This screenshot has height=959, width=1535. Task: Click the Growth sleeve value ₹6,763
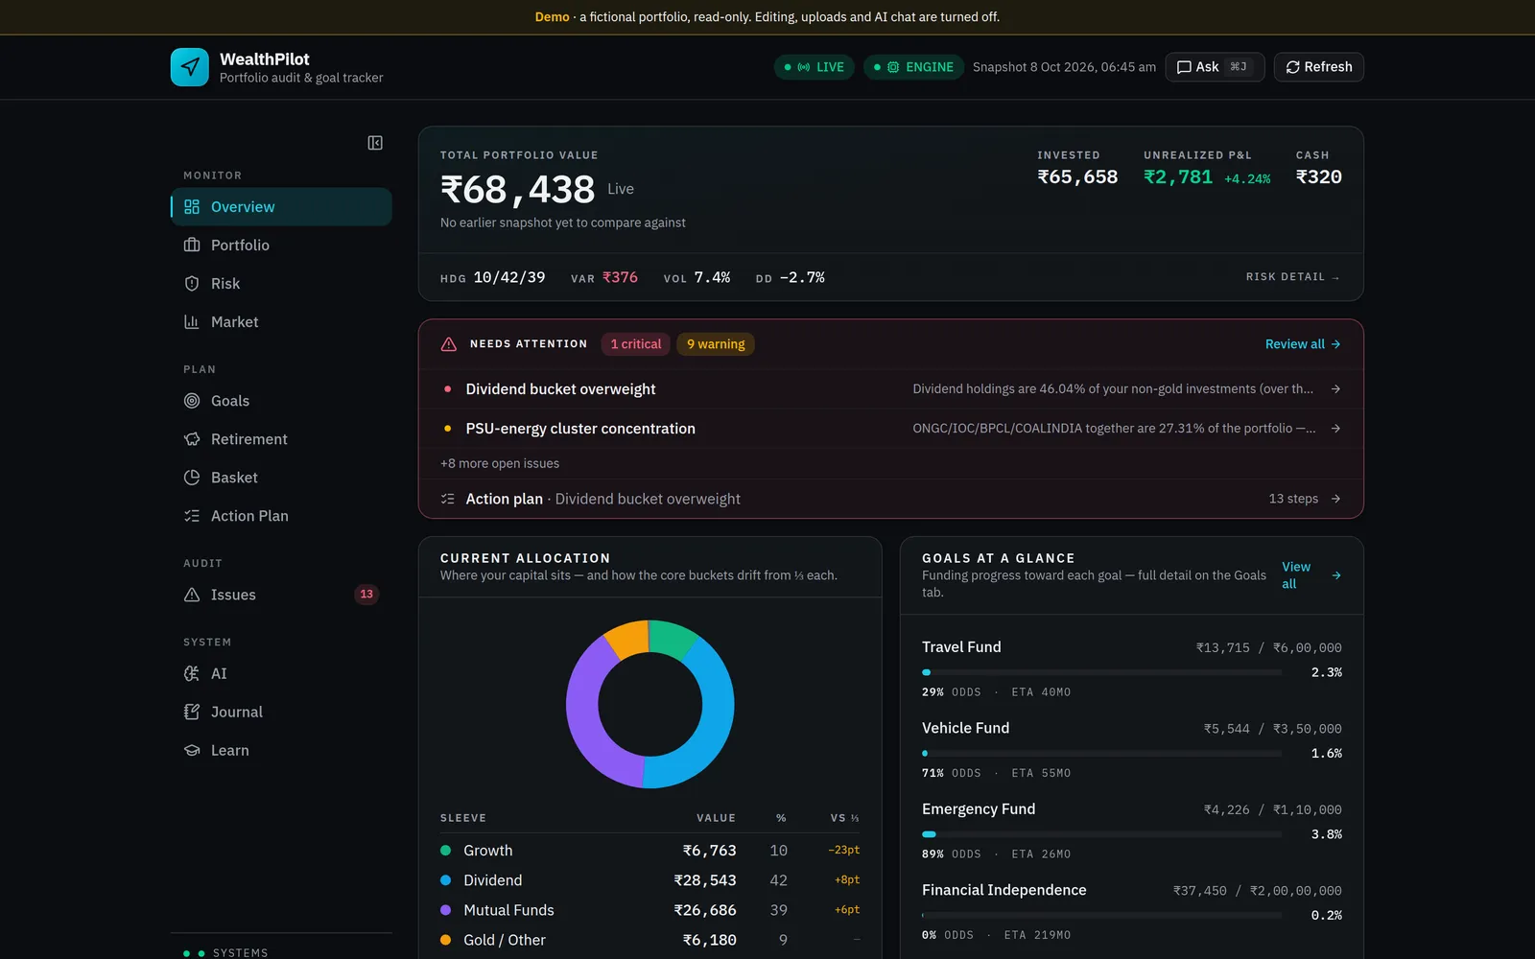click(709, 851)
